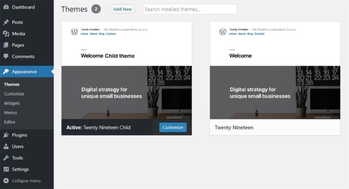This screenshot has width=349, height=189.
Task: Click the Pages icon in sidebar
Action: tap(6, 45)
